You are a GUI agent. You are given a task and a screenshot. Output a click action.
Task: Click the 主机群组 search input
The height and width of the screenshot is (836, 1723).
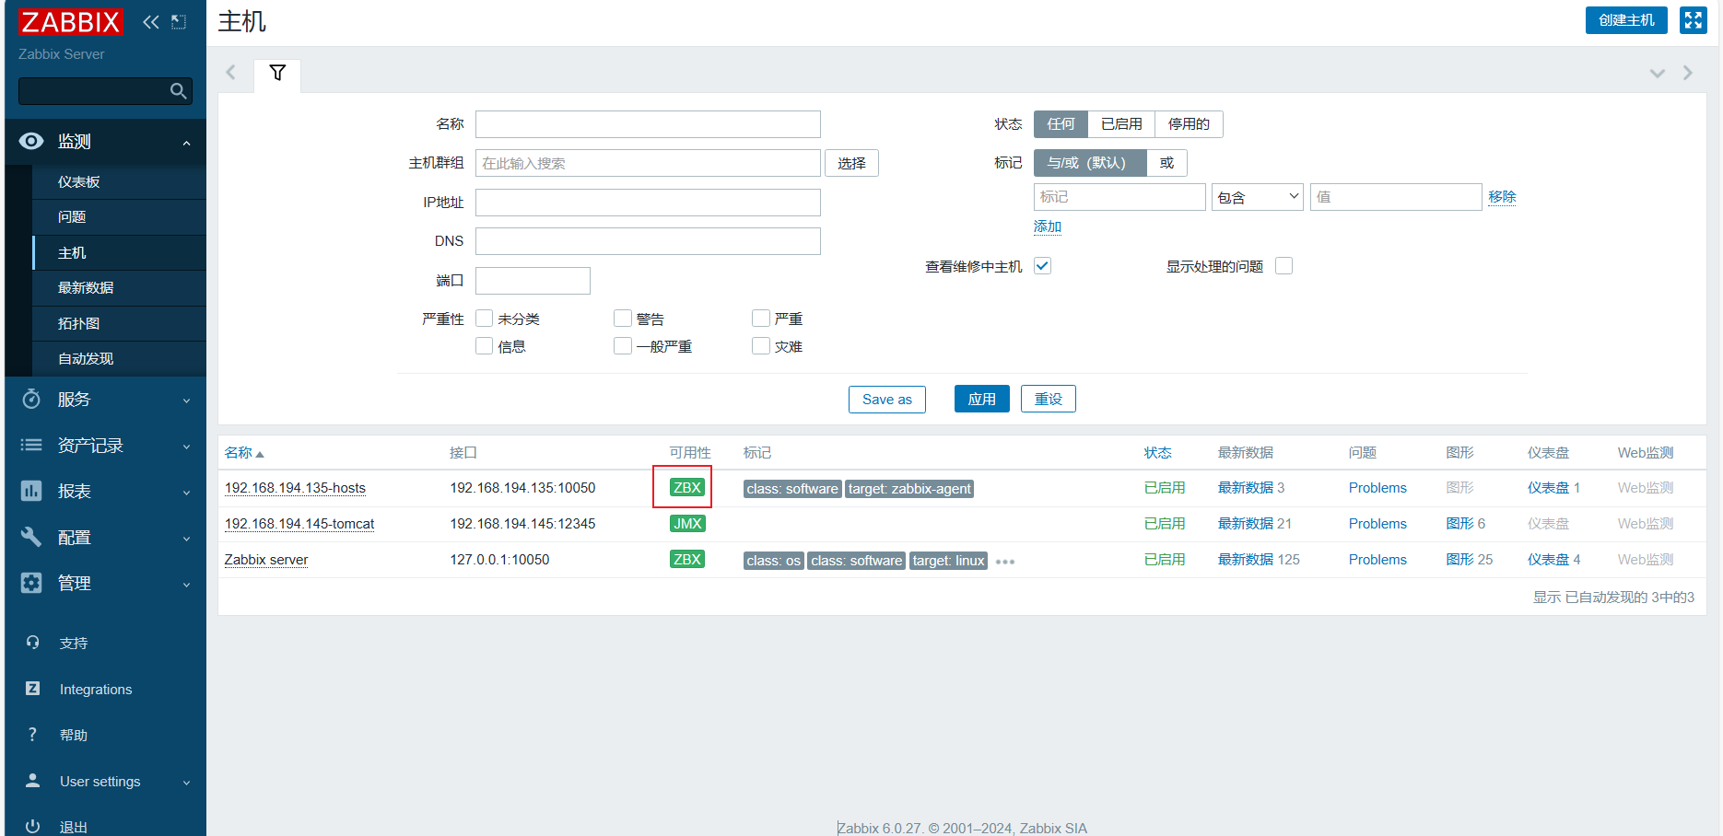coord(648,163)
